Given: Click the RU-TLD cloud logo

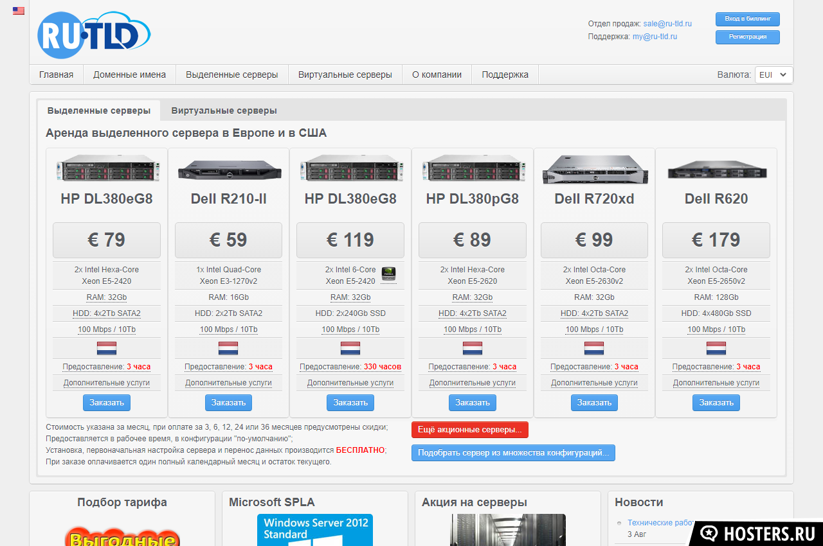Looking at the screenshot, I should pyautogui.click(x=94, y=35).
